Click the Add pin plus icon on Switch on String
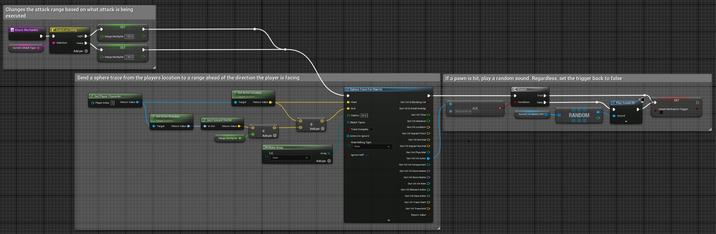Viewport: 716px width, 234px height. pyautogui.click(x=86, y=51)
